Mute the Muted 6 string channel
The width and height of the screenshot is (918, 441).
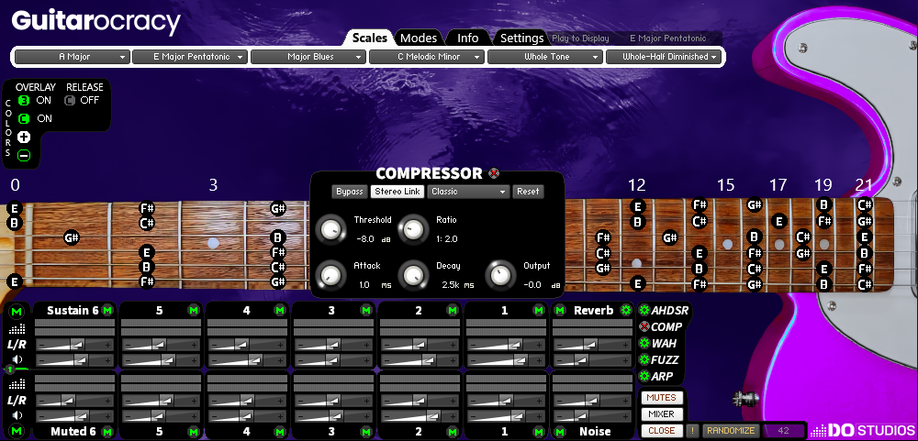107,432
